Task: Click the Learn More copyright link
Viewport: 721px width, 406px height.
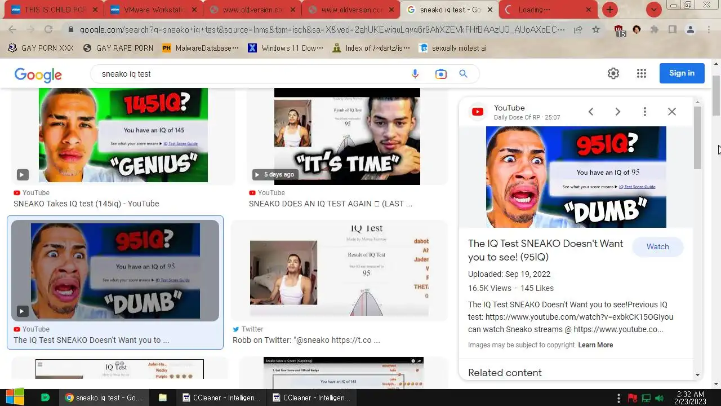Action: tap(595, 345)
